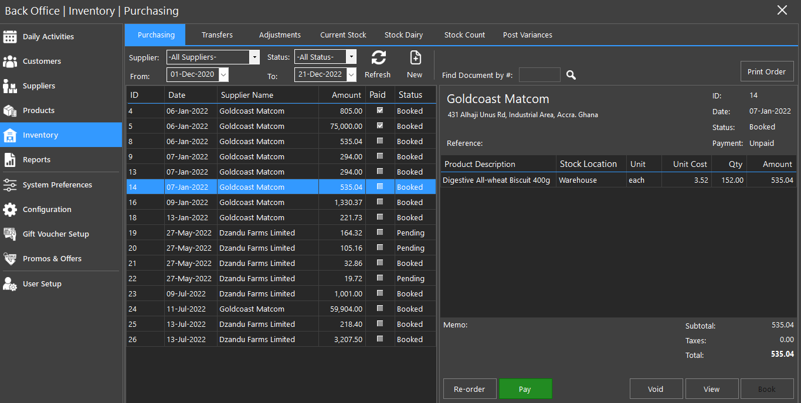Toggle Paid checkbox for order ID 8
Image resolution: width=801 pixels, height=403 pixels.
click(380, 141)
